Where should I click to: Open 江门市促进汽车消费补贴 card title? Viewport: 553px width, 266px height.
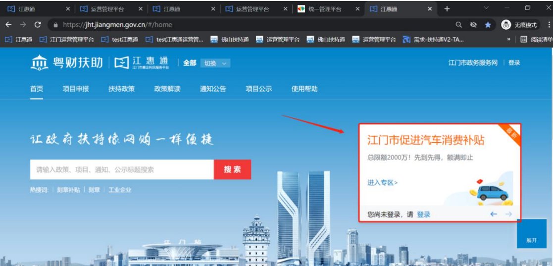coord(426,140)
